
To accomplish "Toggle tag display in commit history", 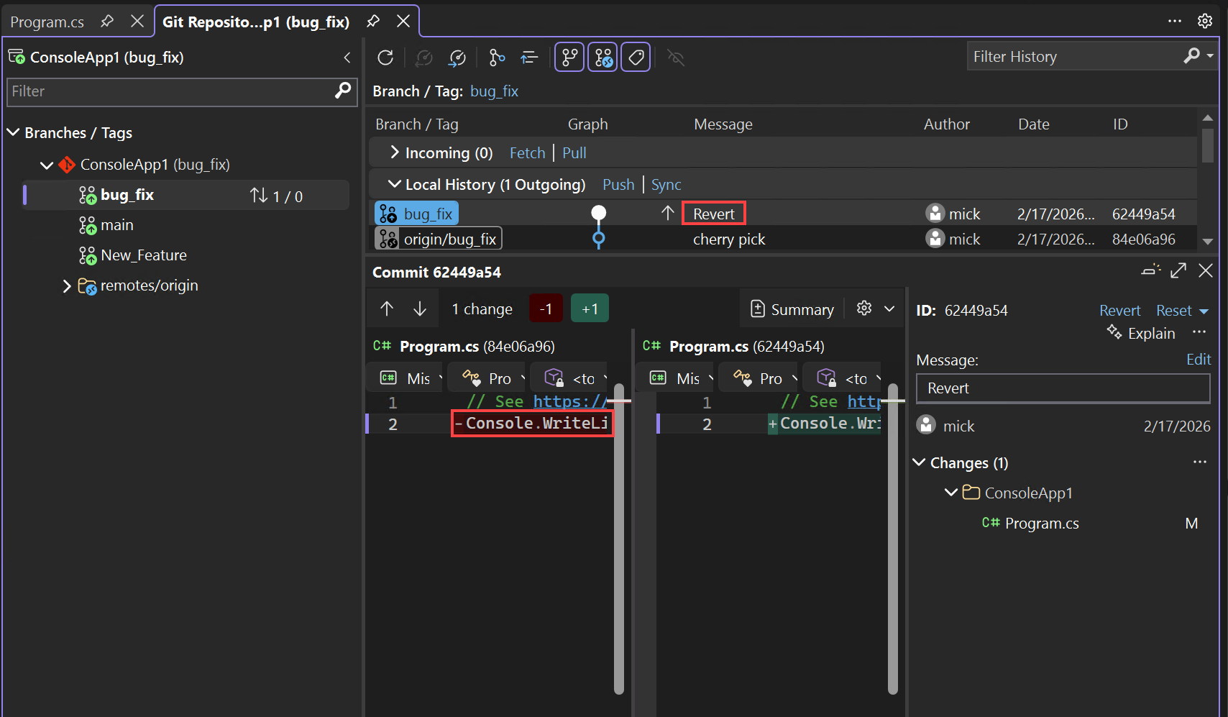I will 636,57.
